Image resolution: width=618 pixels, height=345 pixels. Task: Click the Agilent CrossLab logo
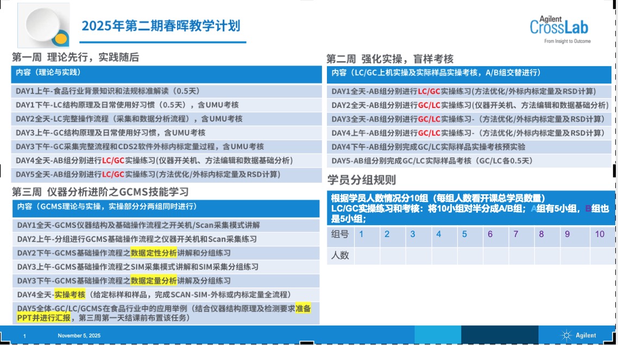point(559,27)
